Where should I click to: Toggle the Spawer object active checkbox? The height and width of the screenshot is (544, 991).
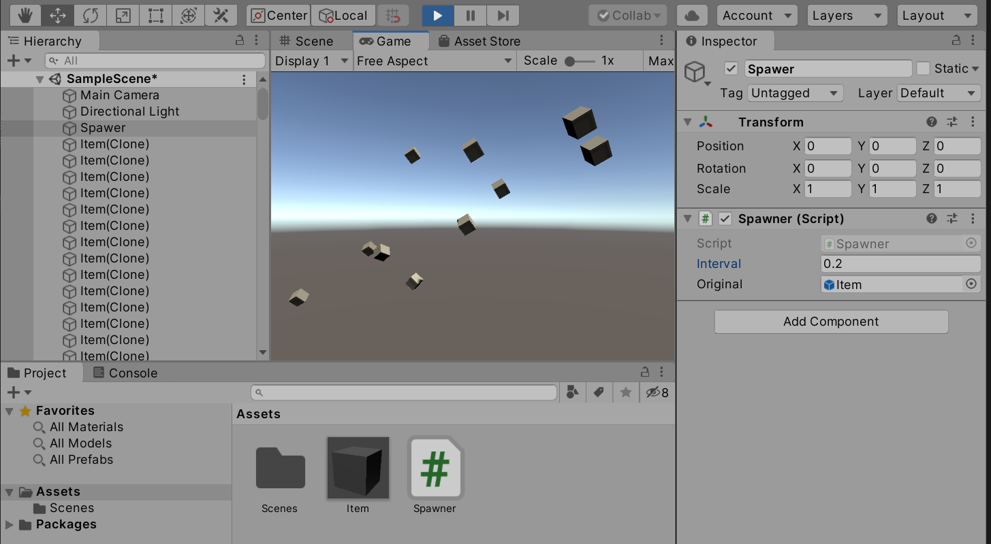(x=732, y=69)
